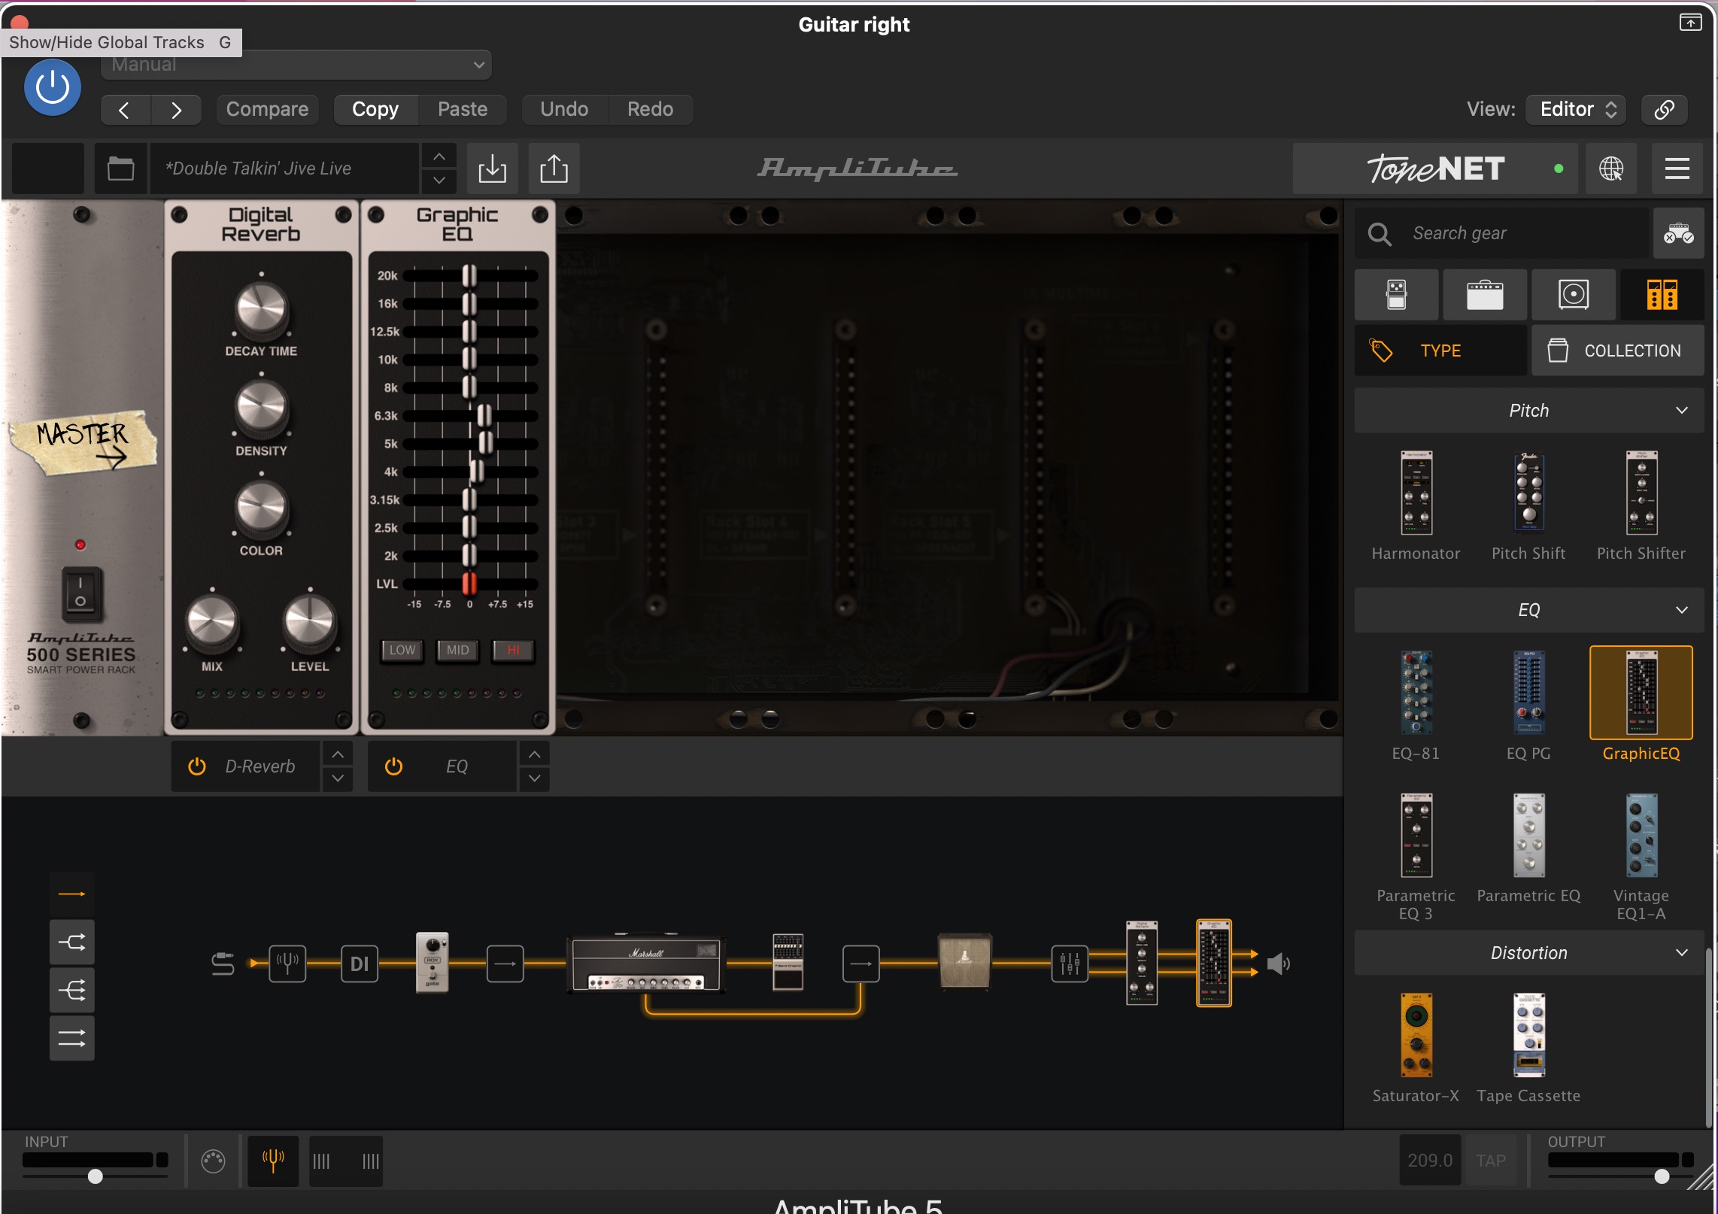The height and width of the screenshot is (1214, 1718).
Task: Select the tuner icon in signal chain
Action: 287,964
